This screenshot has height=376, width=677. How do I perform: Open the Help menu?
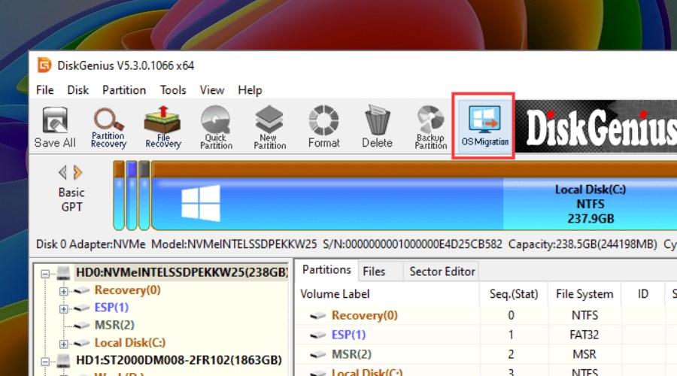point(250,89)
